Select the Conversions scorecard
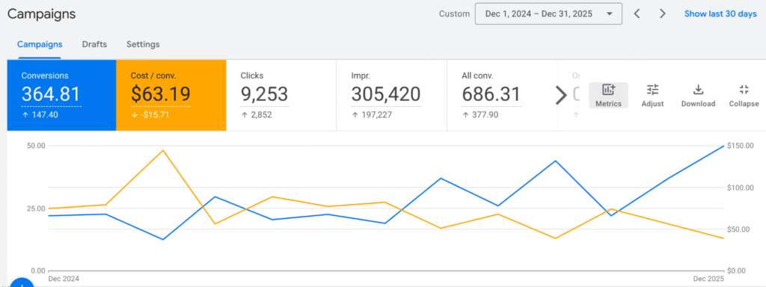The height and width of the screenshot is (287, 766). 61,95
